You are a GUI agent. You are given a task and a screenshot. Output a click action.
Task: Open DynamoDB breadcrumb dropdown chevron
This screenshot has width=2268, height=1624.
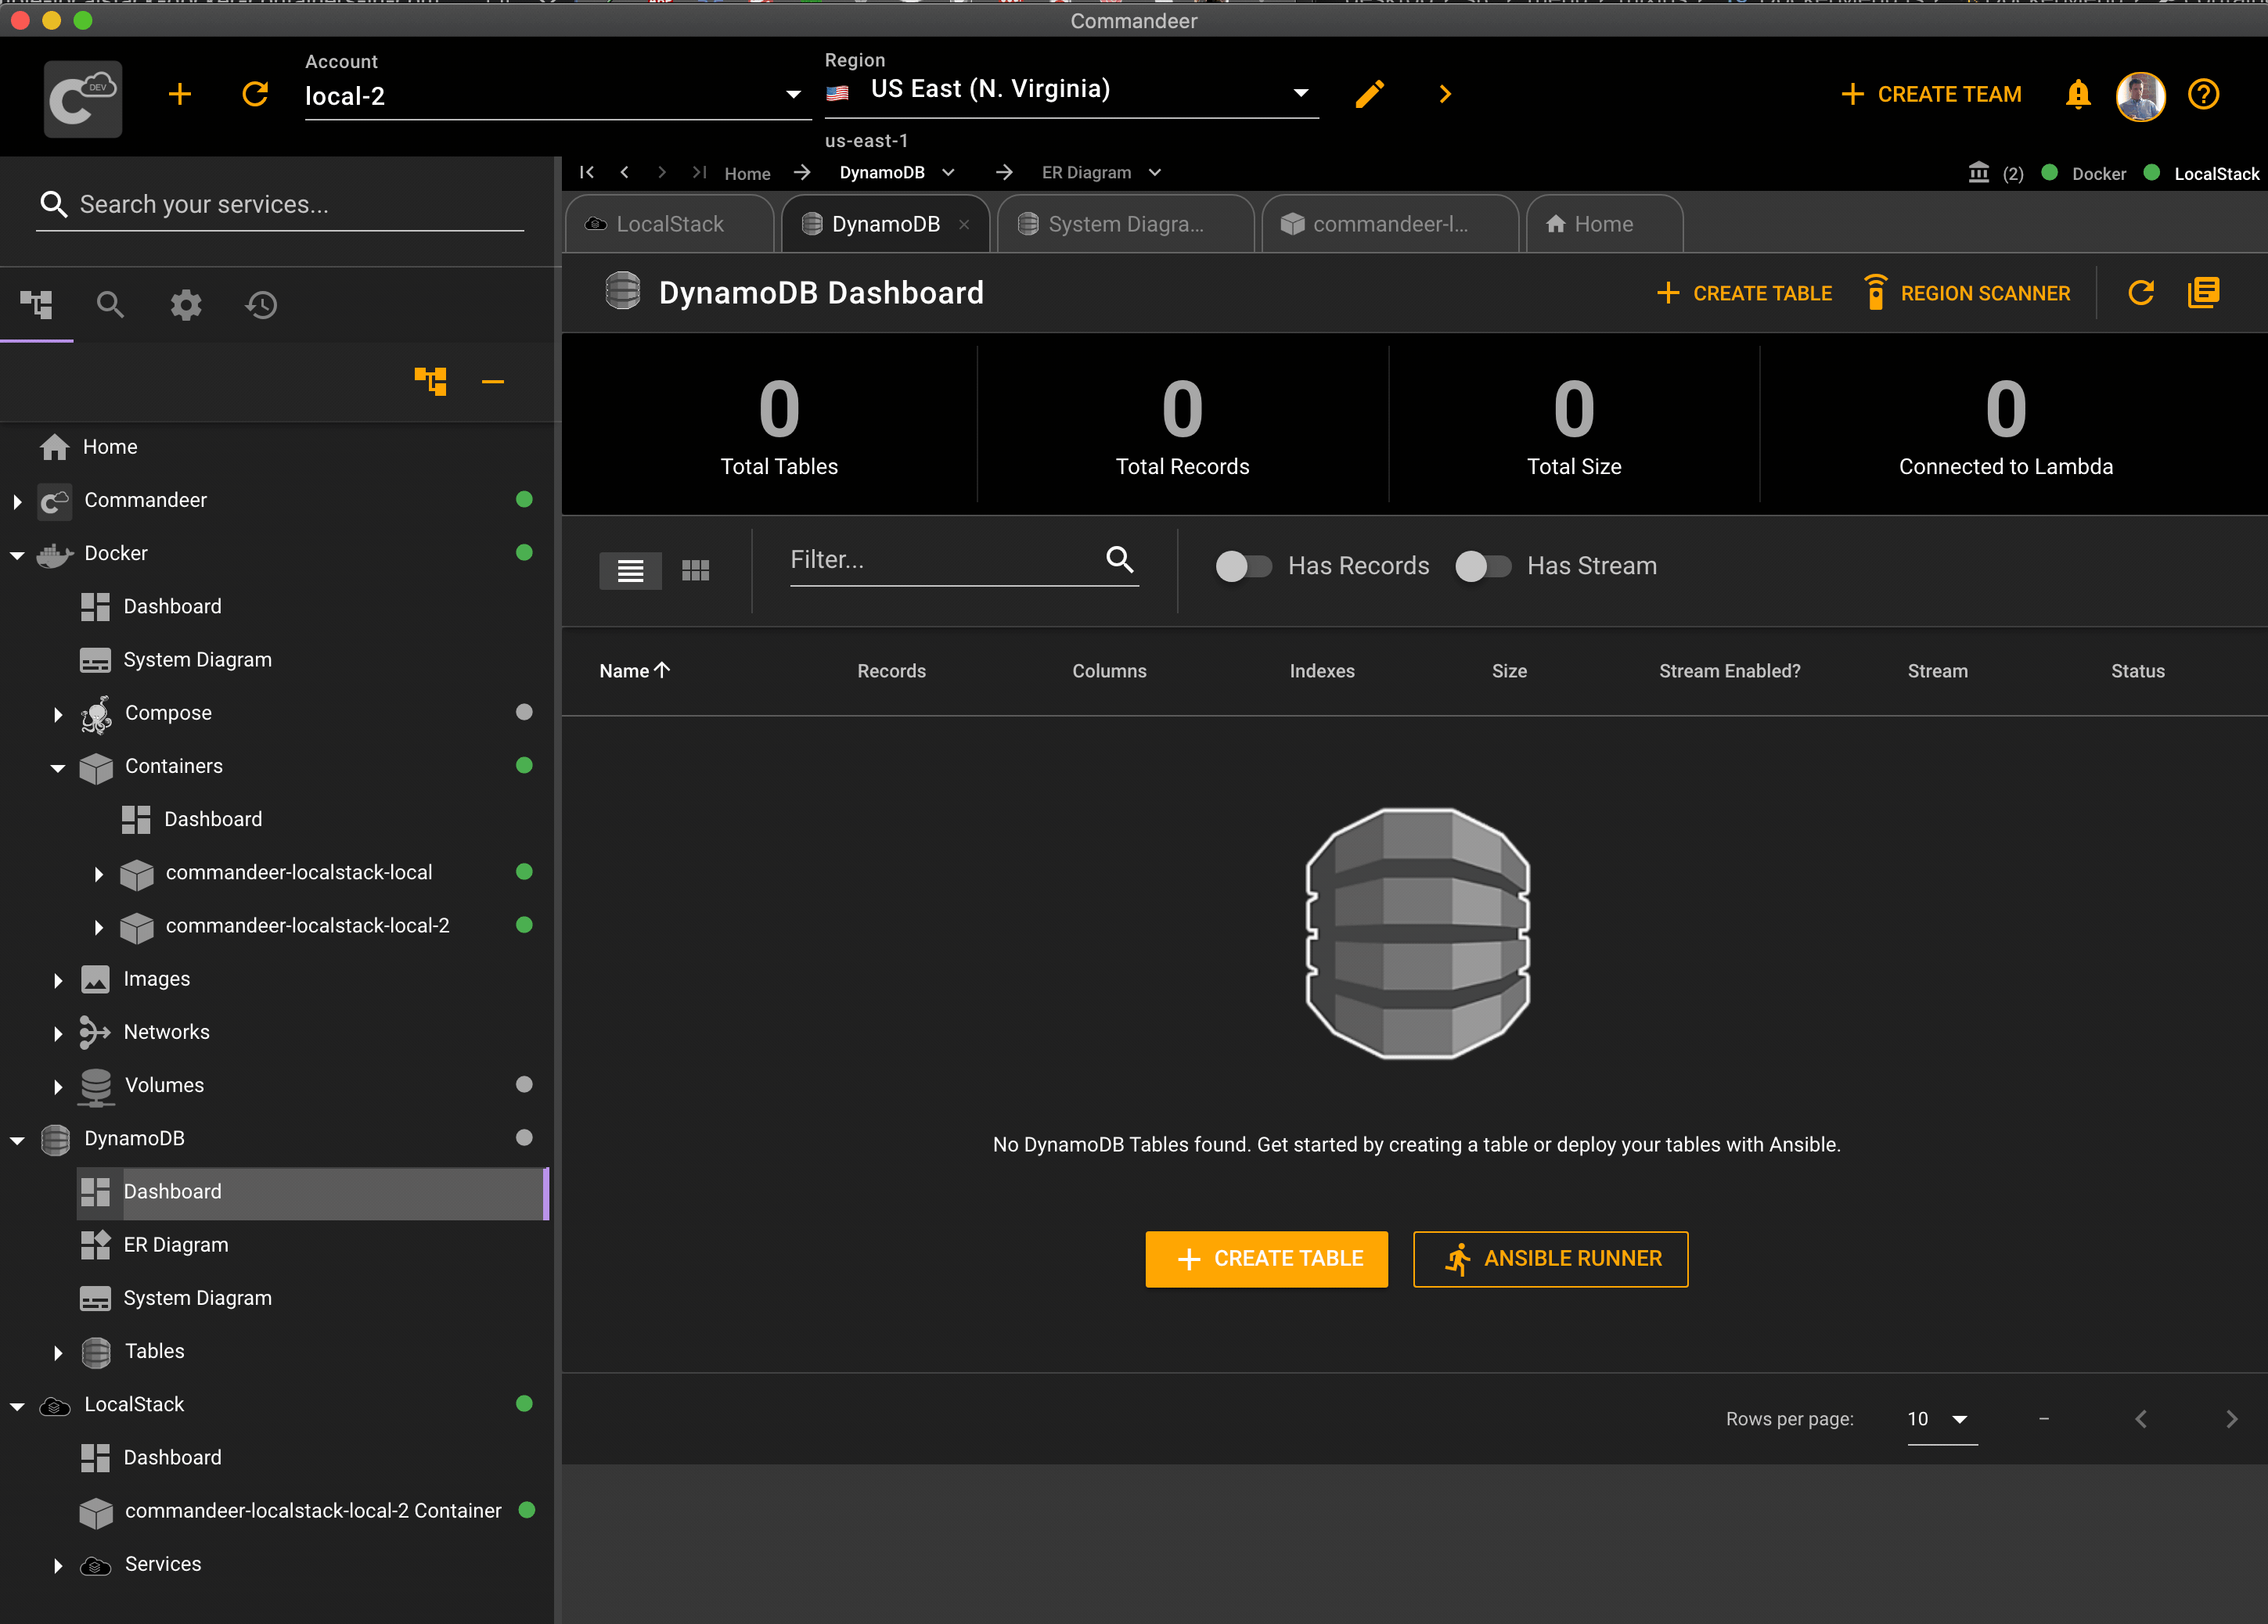949,172
